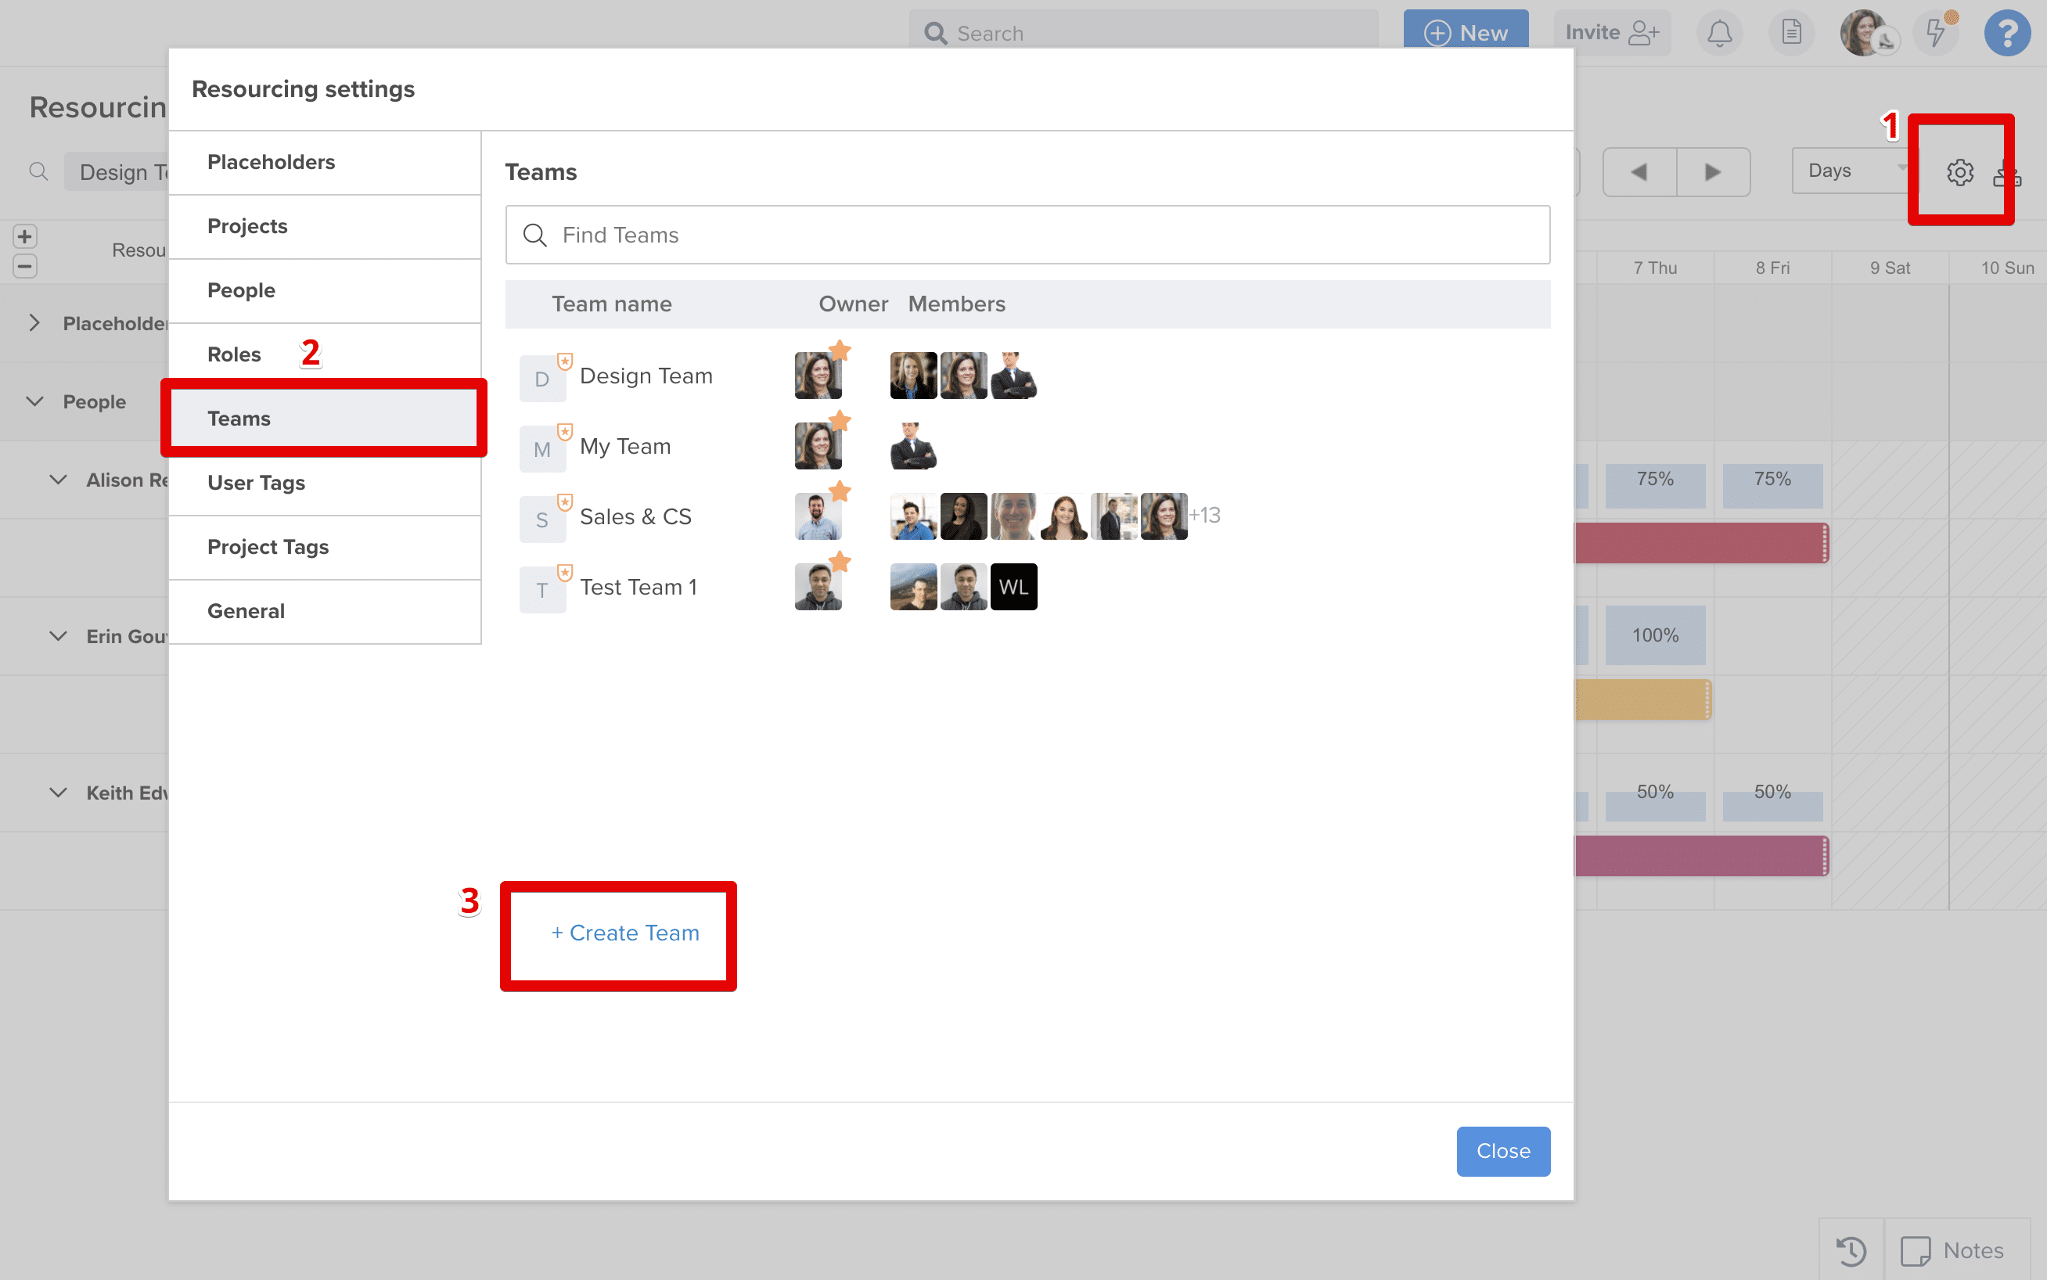Switch to the Roles settings section
This screenshot has width=2047, height=1280.
point(235,354)
